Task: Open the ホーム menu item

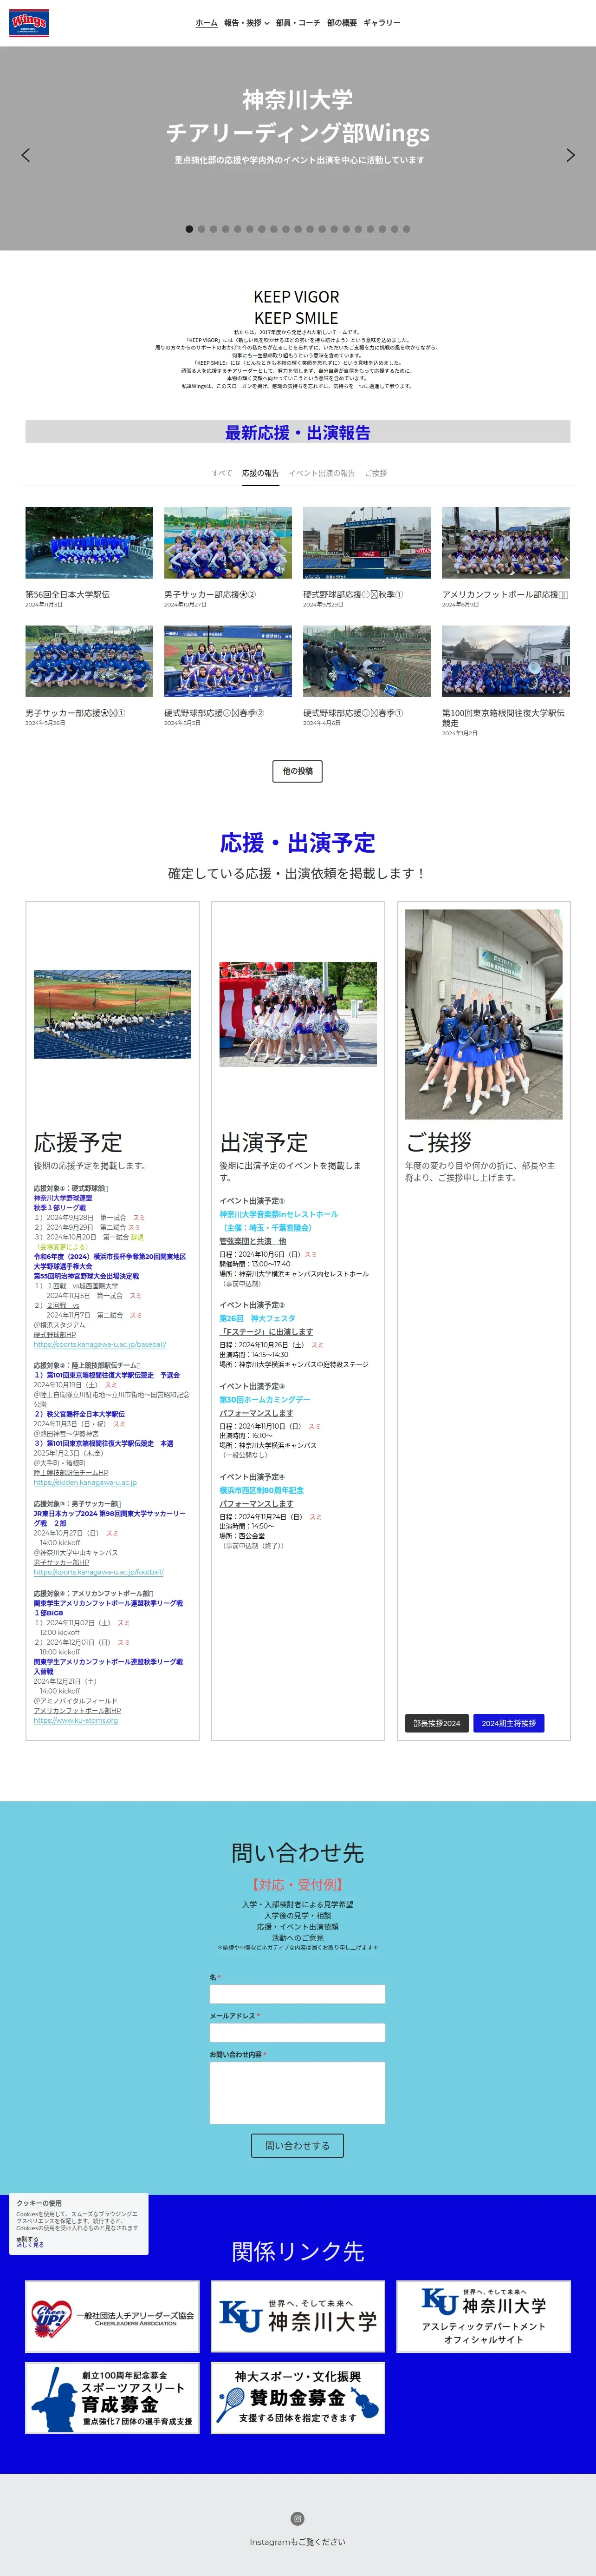Action: [x=207, y=23]
